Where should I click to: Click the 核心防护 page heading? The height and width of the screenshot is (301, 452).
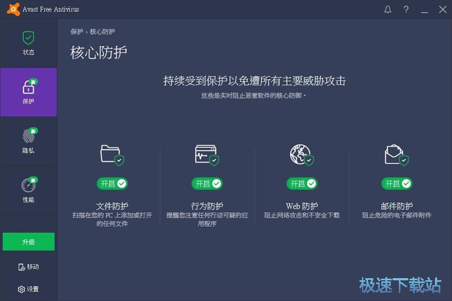(x=98, y=53)
